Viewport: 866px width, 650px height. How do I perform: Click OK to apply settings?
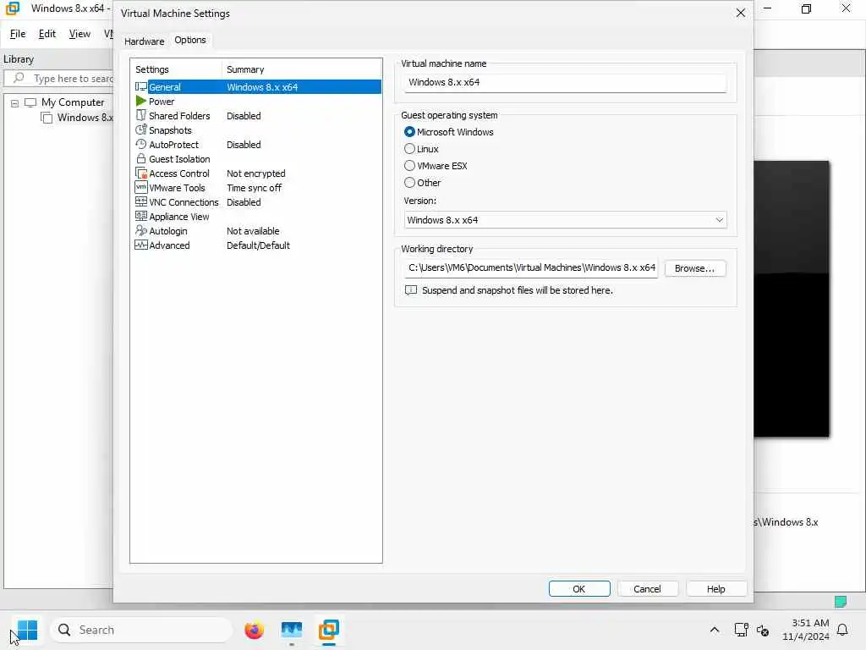click(578, 589)
